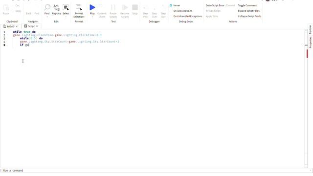The image size is (313, 176).
Task: Open the Explorer side panel tab
Action: 310,29
